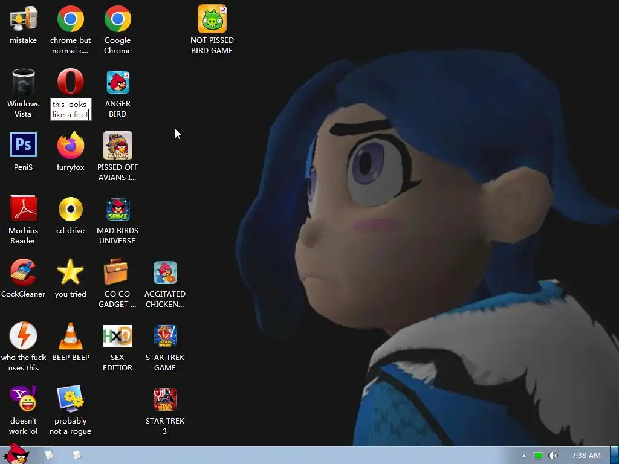Select the 'mistake' computer icon
This screenshot has width=619, height=464.
tap(24, 19)
